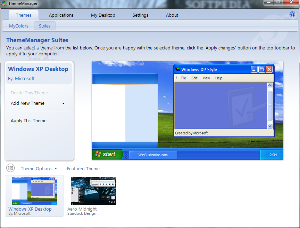Open the About tab

172,15
